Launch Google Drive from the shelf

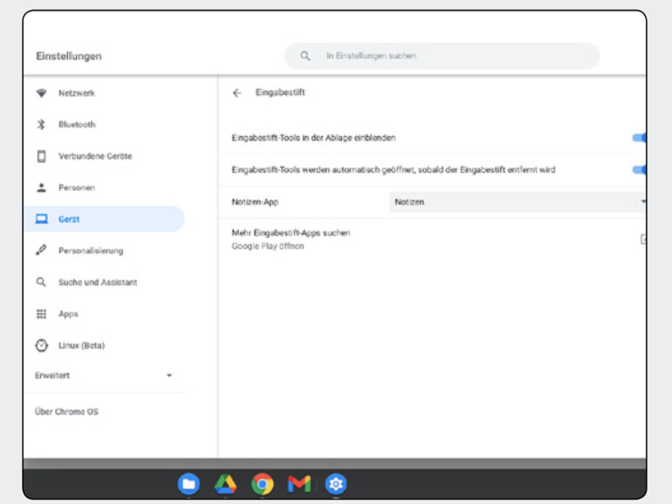click(x=225, y=484)
